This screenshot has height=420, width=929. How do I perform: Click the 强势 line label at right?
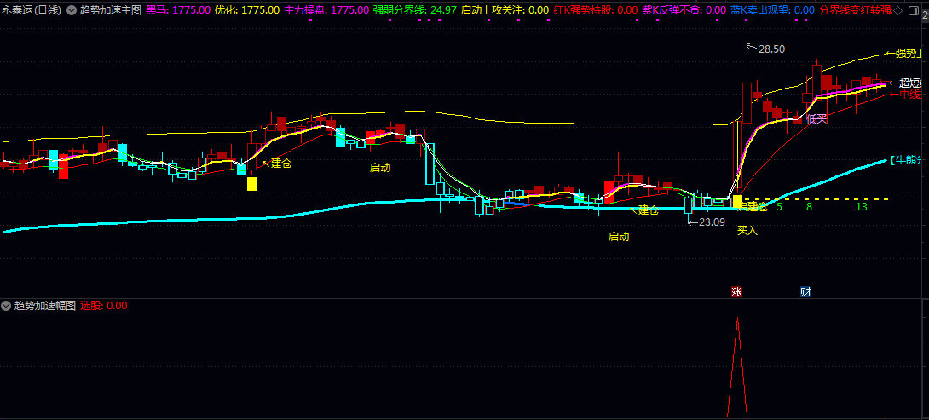click(x=906, y=54)
